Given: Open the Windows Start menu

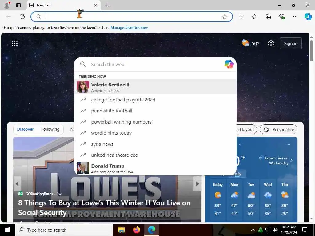Looking at the screenshot, I should (7, 230).
